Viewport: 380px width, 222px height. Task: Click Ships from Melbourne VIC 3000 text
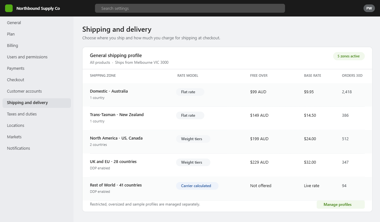[x=142, y=62]
